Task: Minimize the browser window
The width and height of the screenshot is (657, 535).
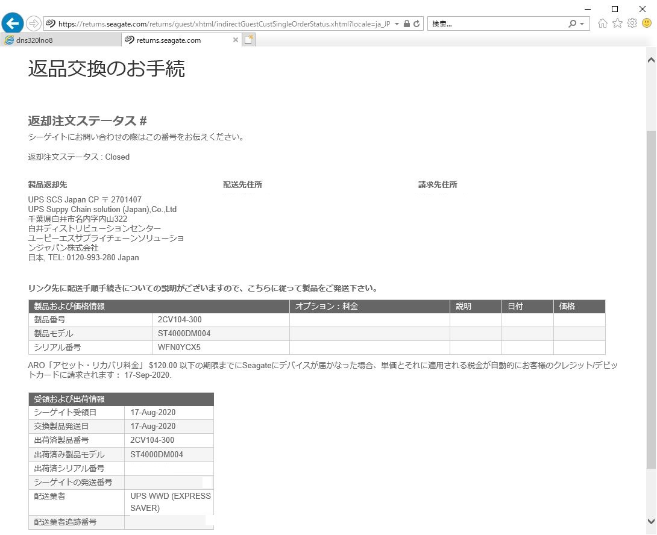Action: point(588,9)
